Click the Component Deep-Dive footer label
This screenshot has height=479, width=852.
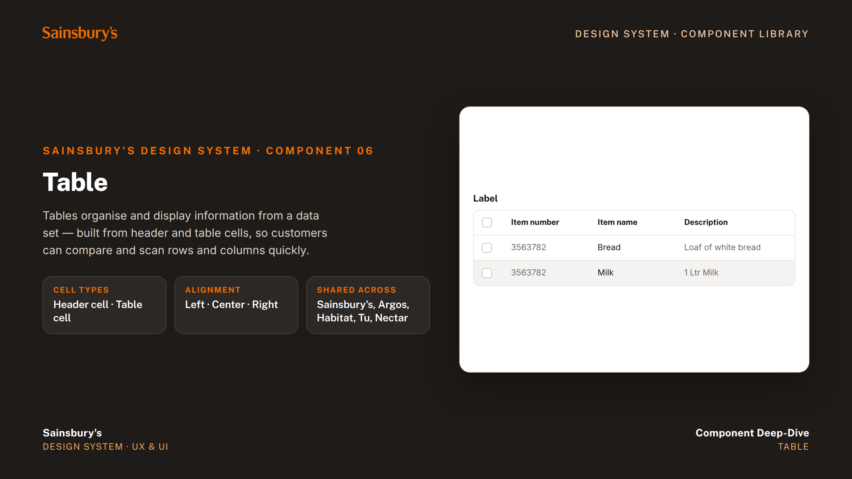(x=752, y=433)
